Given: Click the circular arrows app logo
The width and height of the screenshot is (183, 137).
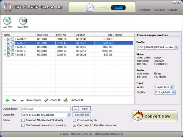Looking at the screenshot, I should pos(7,7).
